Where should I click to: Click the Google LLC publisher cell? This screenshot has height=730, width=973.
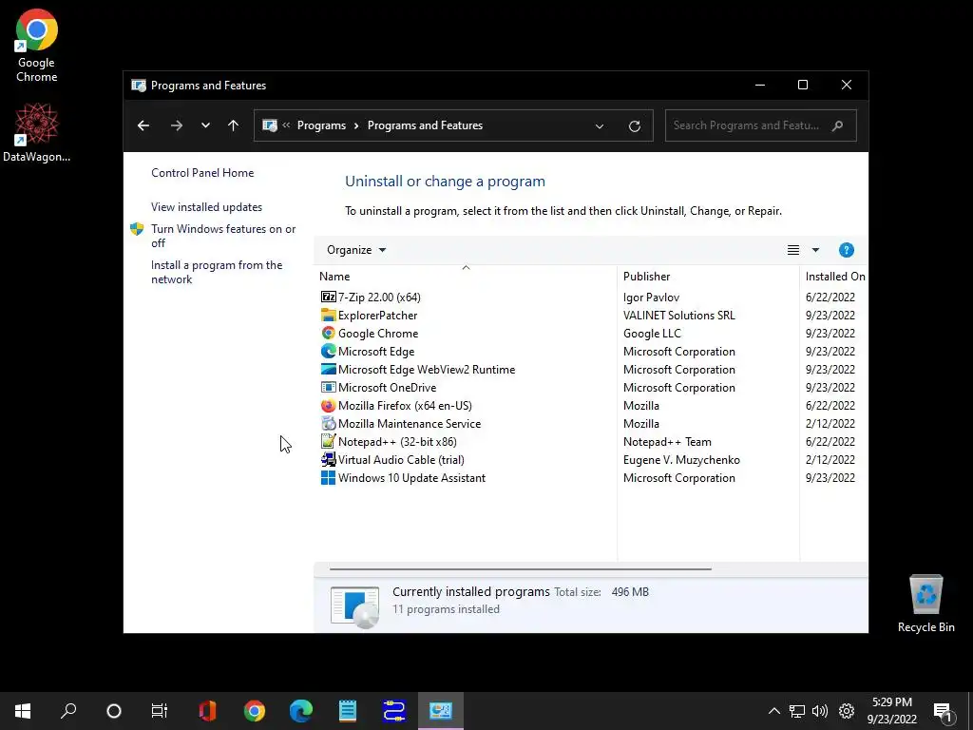click(652, 334)
